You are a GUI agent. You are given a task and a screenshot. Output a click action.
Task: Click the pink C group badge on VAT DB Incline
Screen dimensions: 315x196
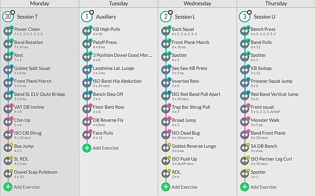point(11,105)
